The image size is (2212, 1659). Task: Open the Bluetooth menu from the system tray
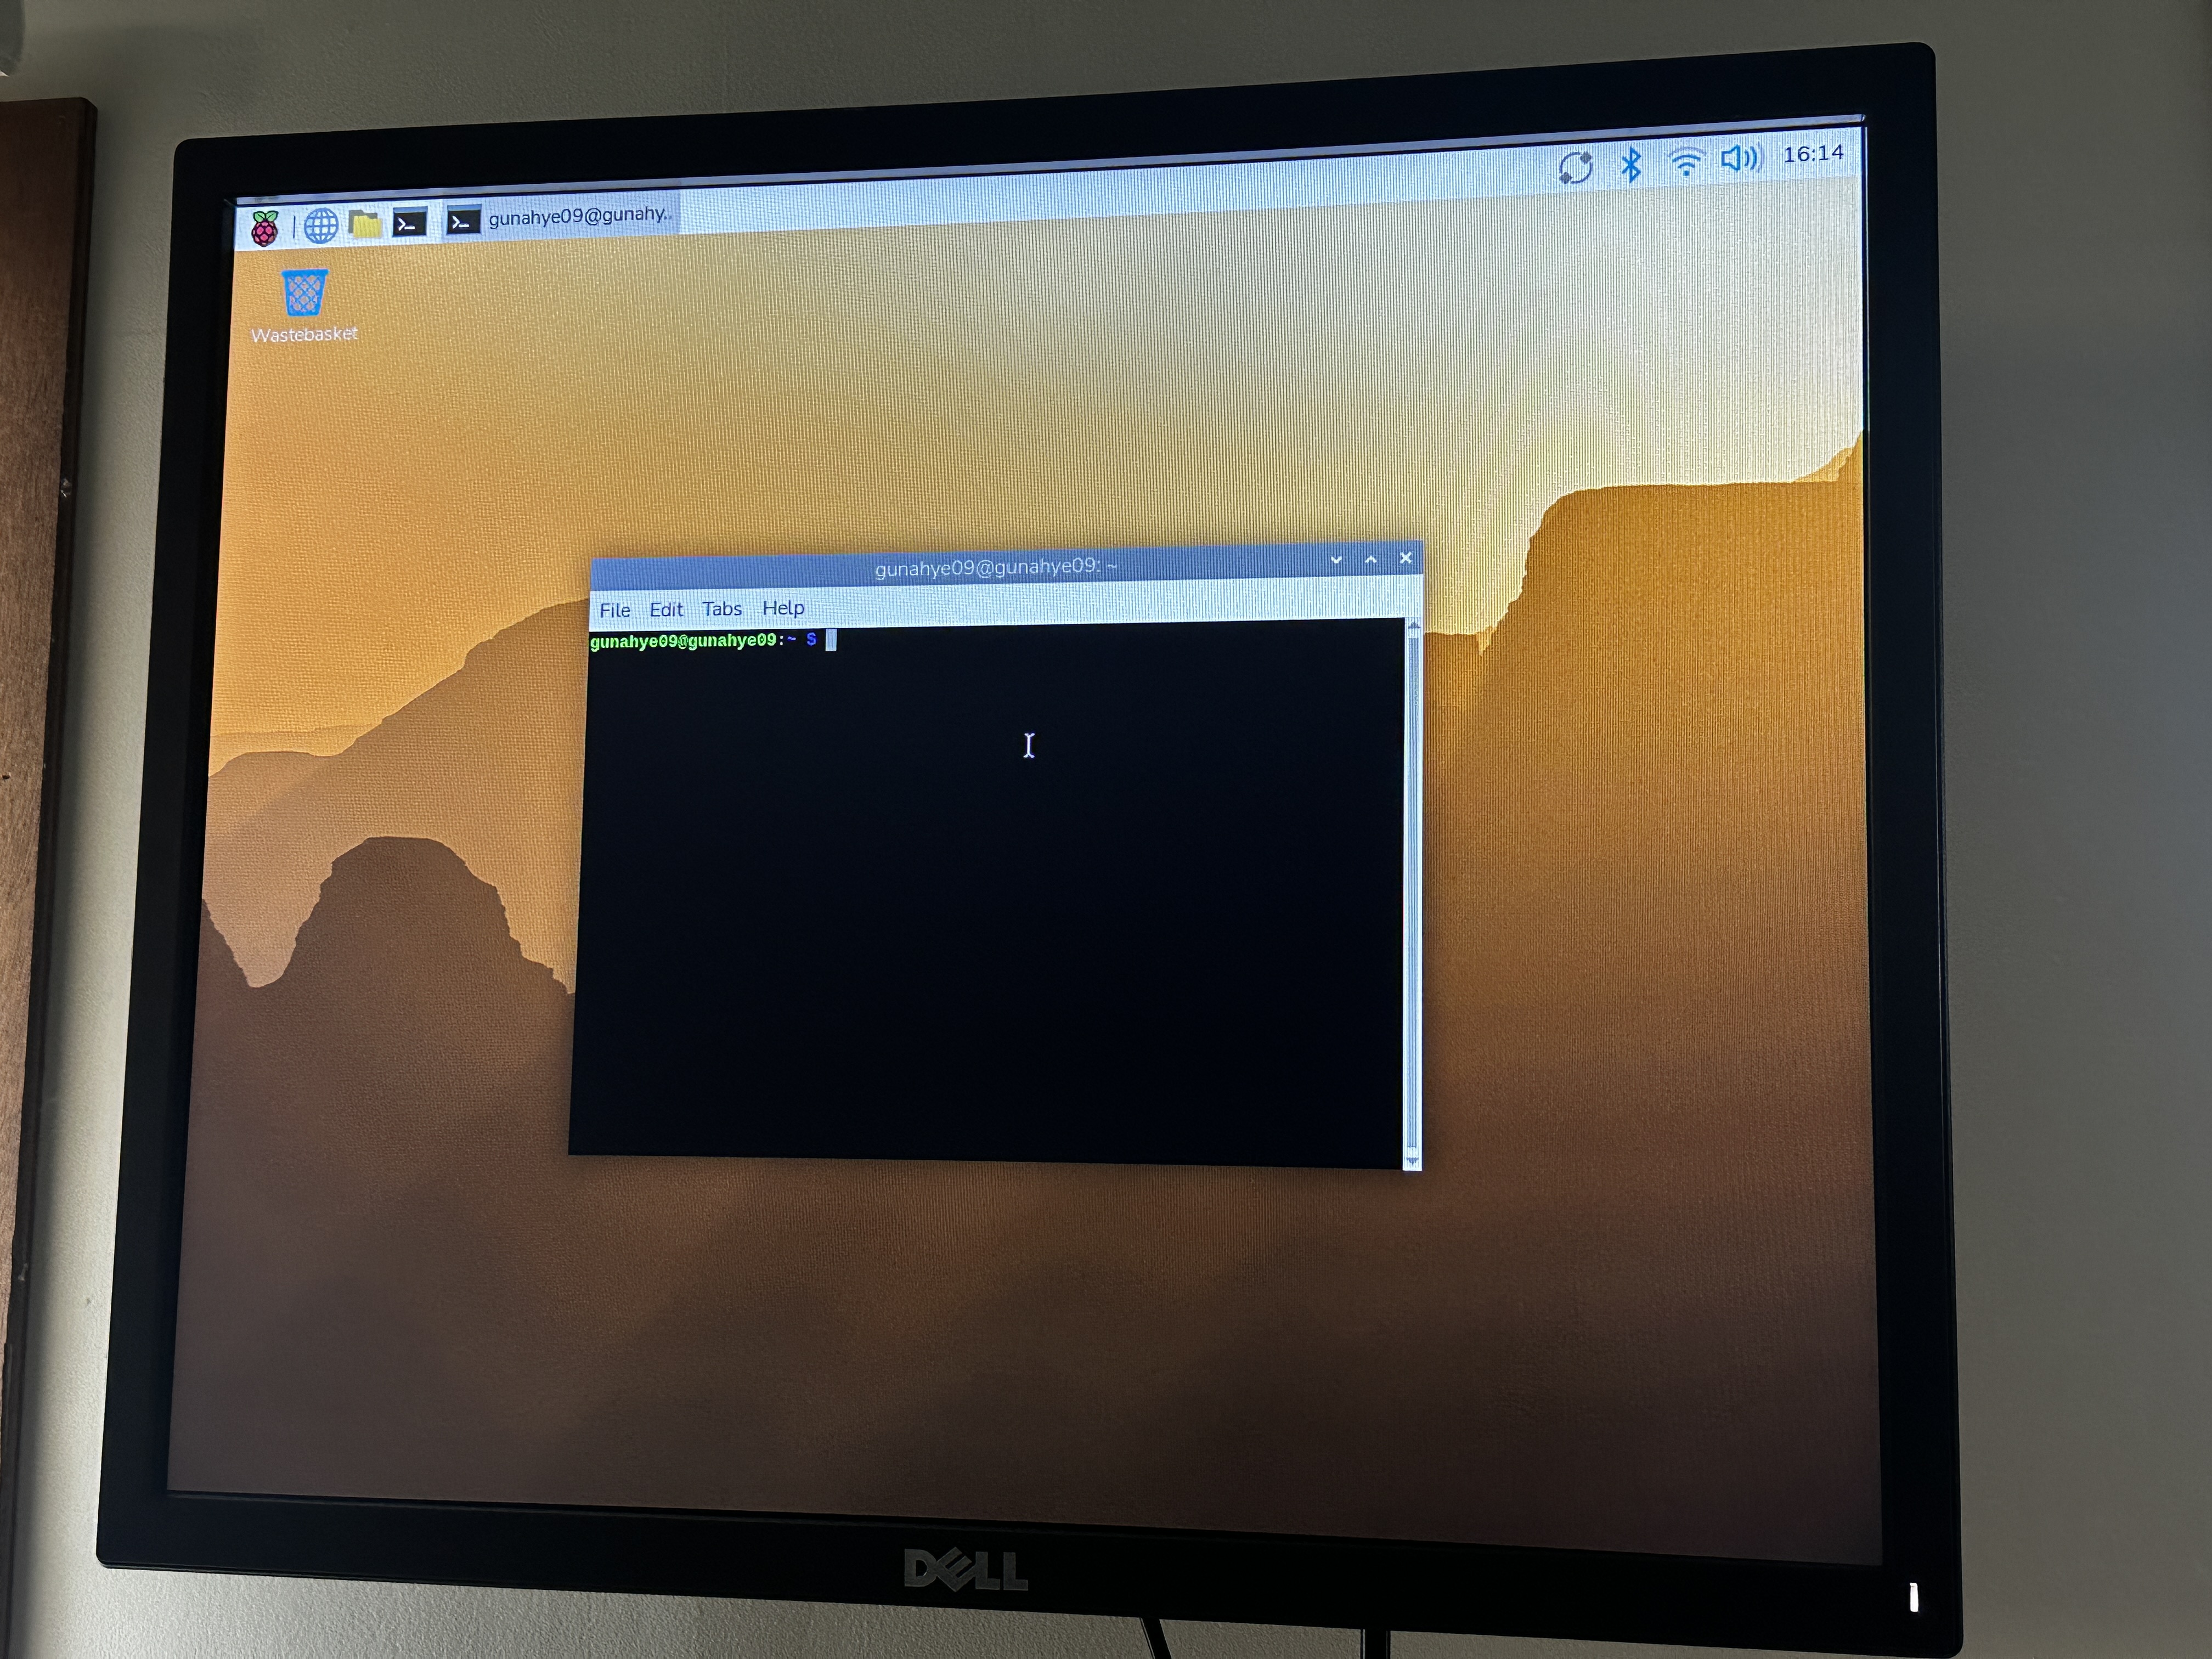[1632, 164]
